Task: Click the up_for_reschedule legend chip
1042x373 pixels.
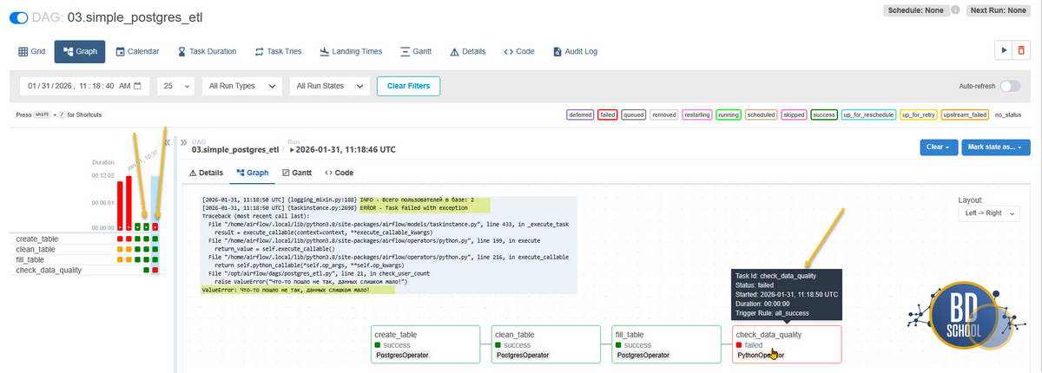Action: [869, 115]
